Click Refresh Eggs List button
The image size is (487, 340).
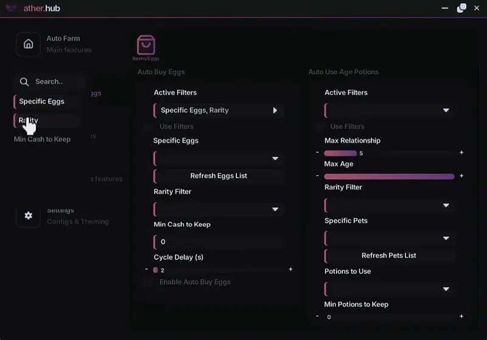pos(219,176)
